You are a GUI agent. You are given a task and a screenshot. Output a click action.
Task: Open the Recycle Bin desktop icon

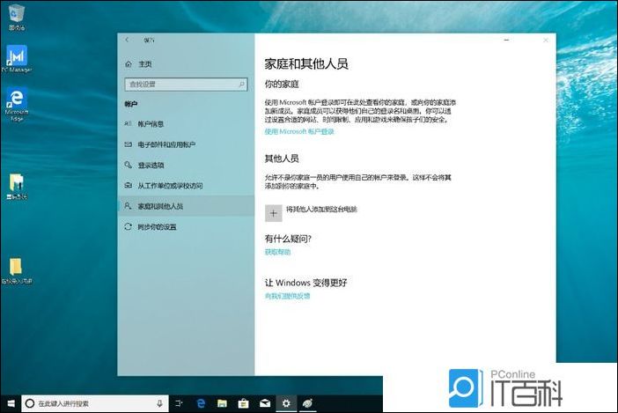16,18
